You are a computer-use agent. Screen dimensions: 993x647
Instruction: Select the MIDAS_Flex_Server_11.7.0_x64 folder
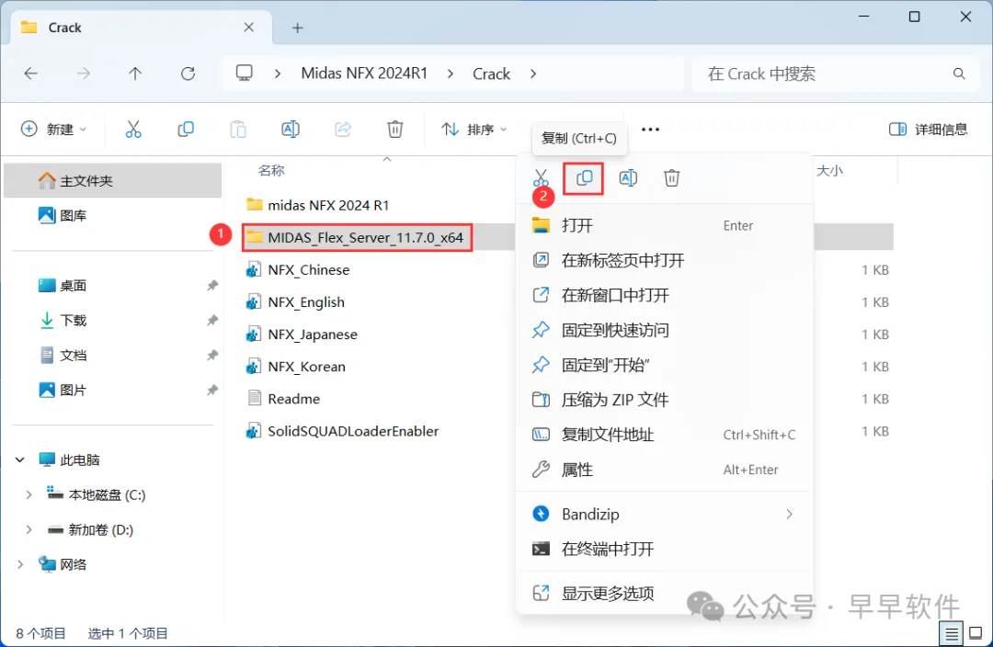click(357, 237)
